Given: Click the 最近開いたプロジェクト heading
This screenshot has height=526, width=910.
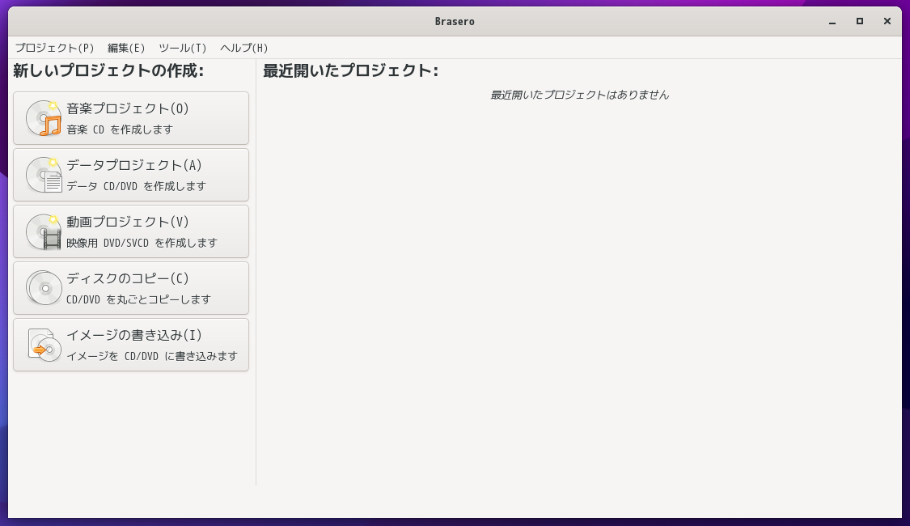Looking at the screenshot, I should click(x=350, y=71).
